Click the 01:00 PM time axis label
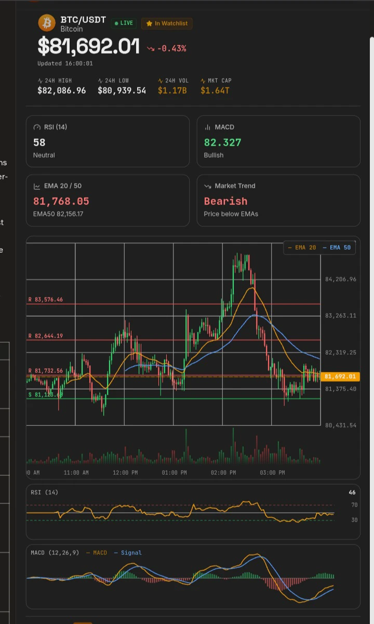374x624 pixels. pyautogui.click(x=174, y=473)
